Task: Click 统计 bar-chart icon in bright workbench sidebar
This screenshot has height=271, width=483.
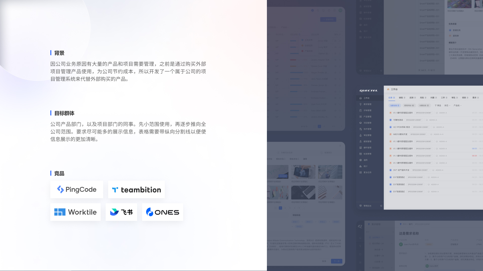Action: pyautogui.click(x=360, y=166)
